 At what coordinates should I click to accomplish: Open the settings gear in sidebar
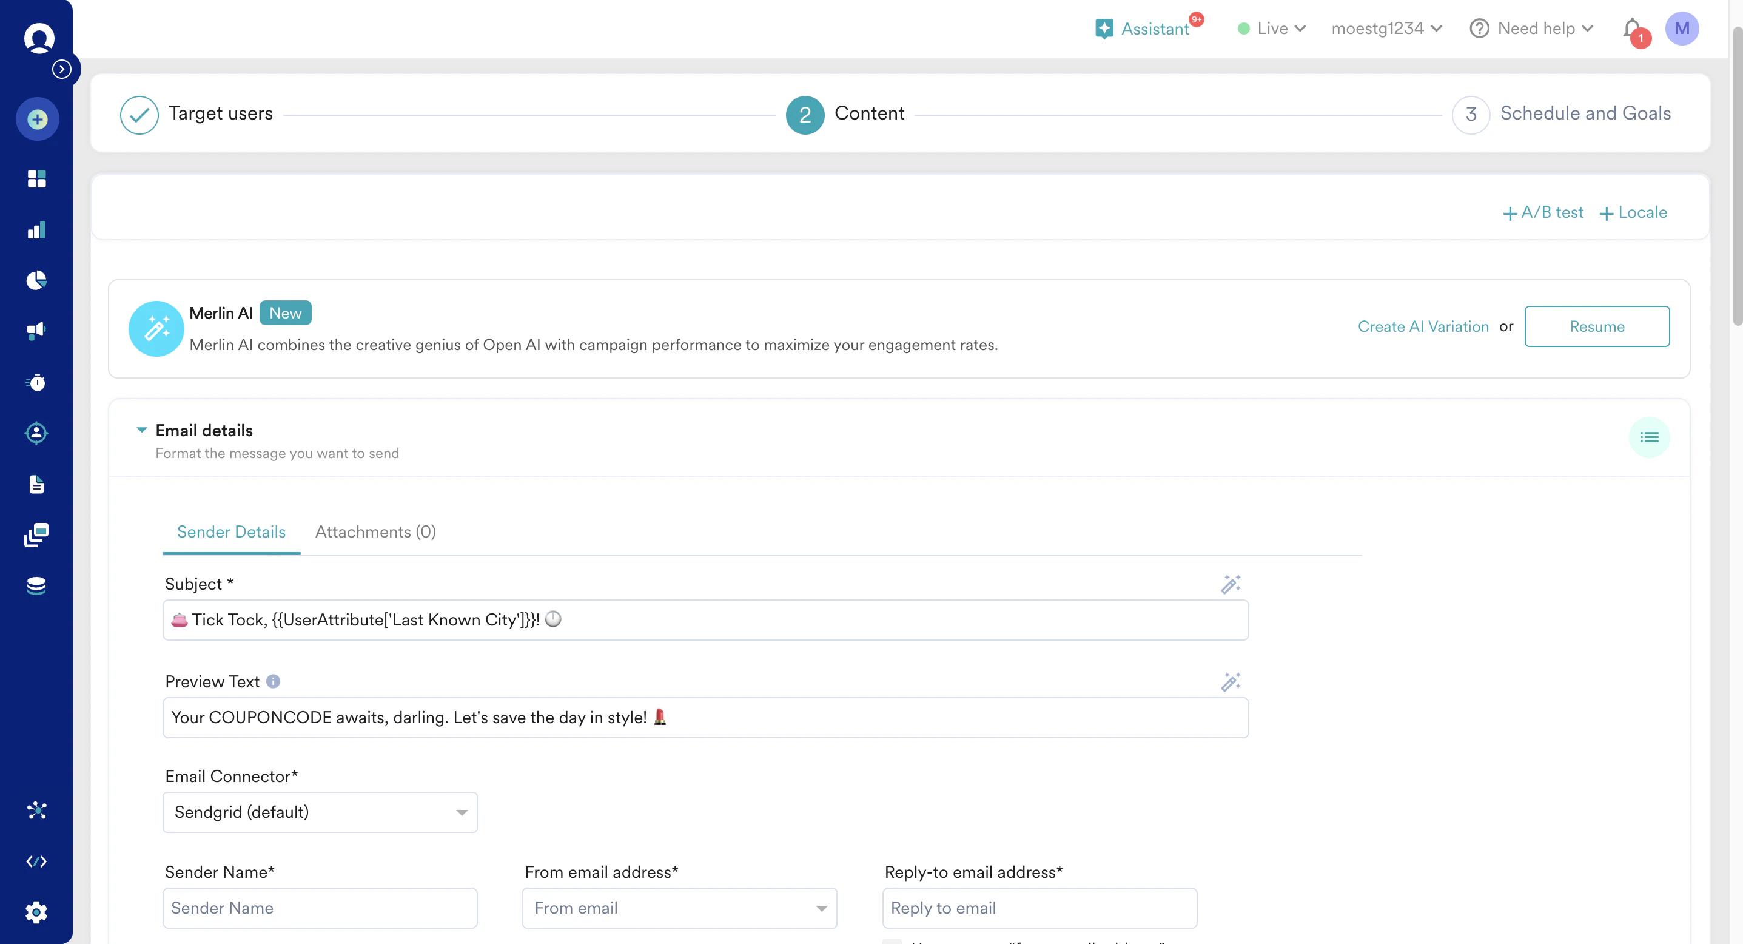[x=36, y=912]
